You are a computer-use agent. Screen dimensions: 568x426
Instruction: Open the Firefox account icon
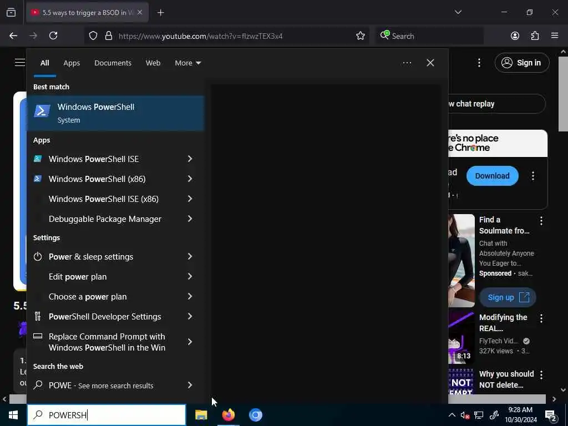[515, 35]
